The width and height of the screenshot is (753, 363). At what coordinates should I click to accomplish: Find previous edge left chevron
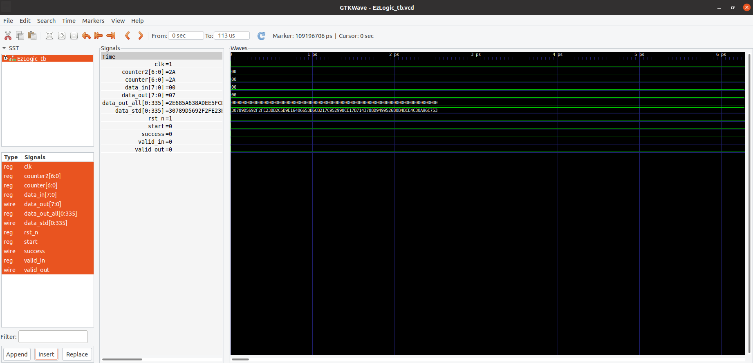point(128,36)
